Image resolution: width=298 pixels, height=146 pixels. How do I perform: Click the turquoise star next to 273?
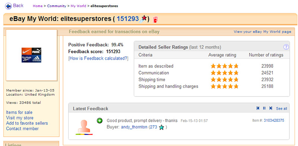pyautogui.click(x=161, y=127)
